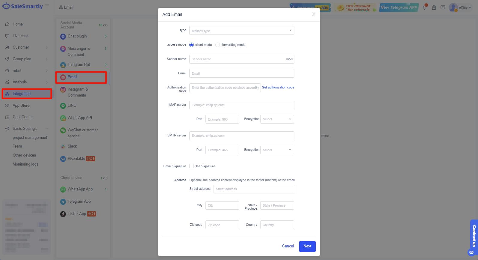Screen dimensions: 478x260
Task: Expand the robot menu chevron
Action: (x=47, y=71)
